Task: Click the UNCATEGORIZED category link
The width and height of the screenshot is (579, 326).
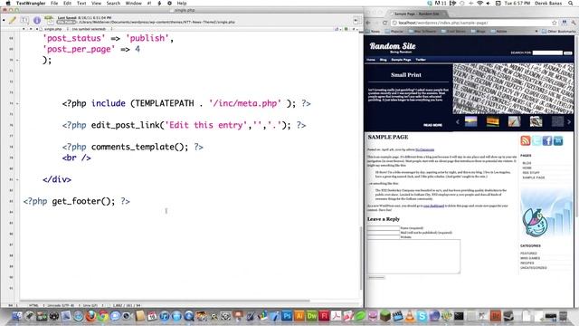Action: pos(534,268)
